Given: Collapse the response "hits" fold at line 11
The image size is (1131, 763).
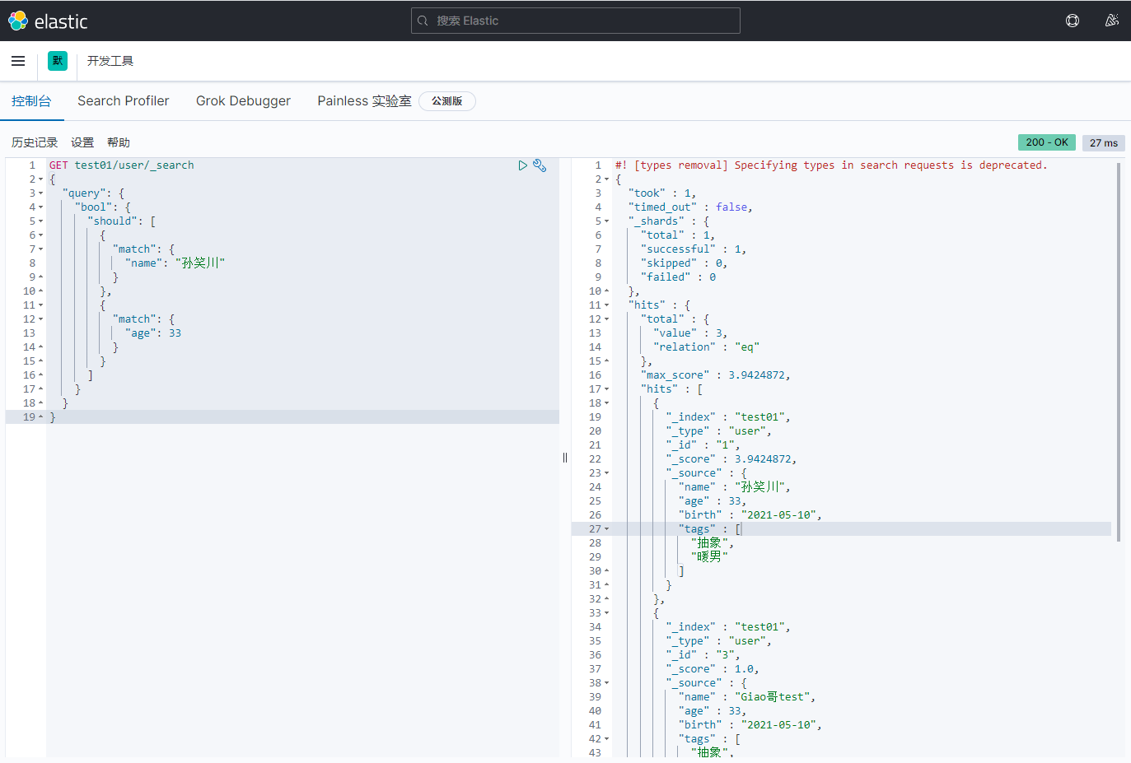Looking at the screenshot, I should tap(607, 305).
